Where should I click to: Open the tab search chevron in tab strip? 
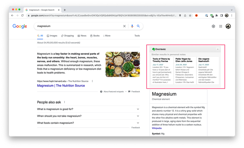tap(231, 10)
